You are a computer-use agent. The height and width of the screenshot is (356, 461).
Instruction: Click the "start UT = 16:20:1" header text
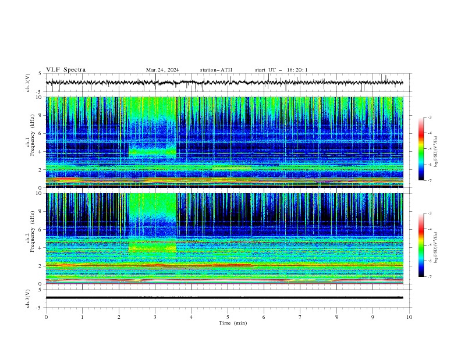(x=281, y=70)
